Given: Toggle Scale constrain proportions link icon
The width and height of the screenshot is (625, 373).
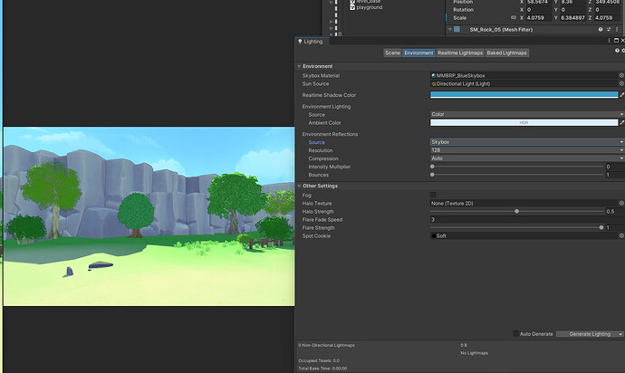Looking at the screenshot, I should [514, 17].
